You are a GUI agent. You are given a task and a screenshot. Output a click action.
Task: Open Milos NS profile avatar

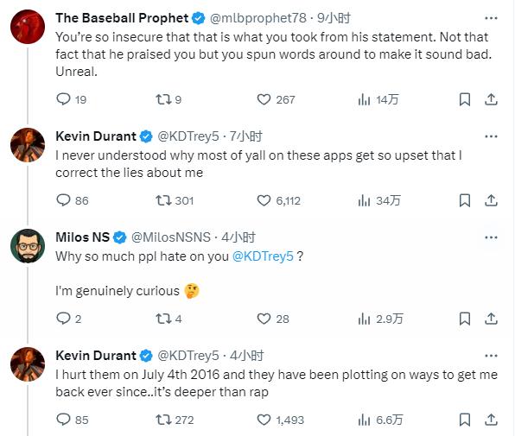[x=28, y=246]
